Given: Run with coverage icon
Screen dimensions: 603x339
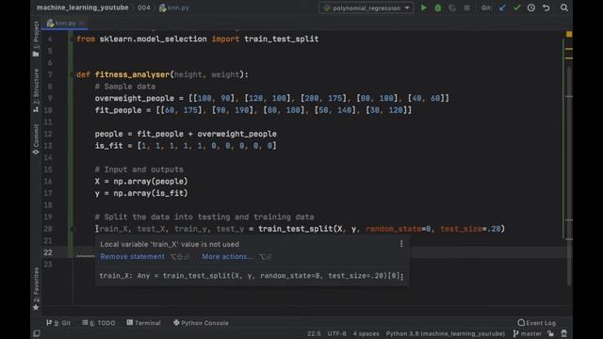Looking at the screenshot, I should 452,8.
